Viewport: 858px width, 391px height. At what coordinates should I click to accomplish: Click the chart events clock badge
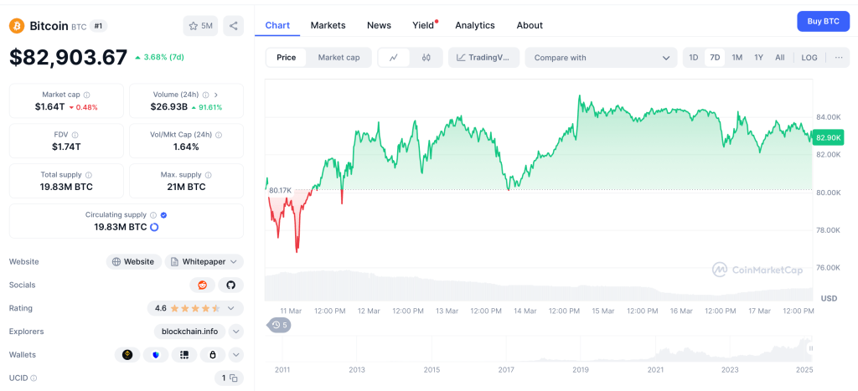click(x=279, y=325)
